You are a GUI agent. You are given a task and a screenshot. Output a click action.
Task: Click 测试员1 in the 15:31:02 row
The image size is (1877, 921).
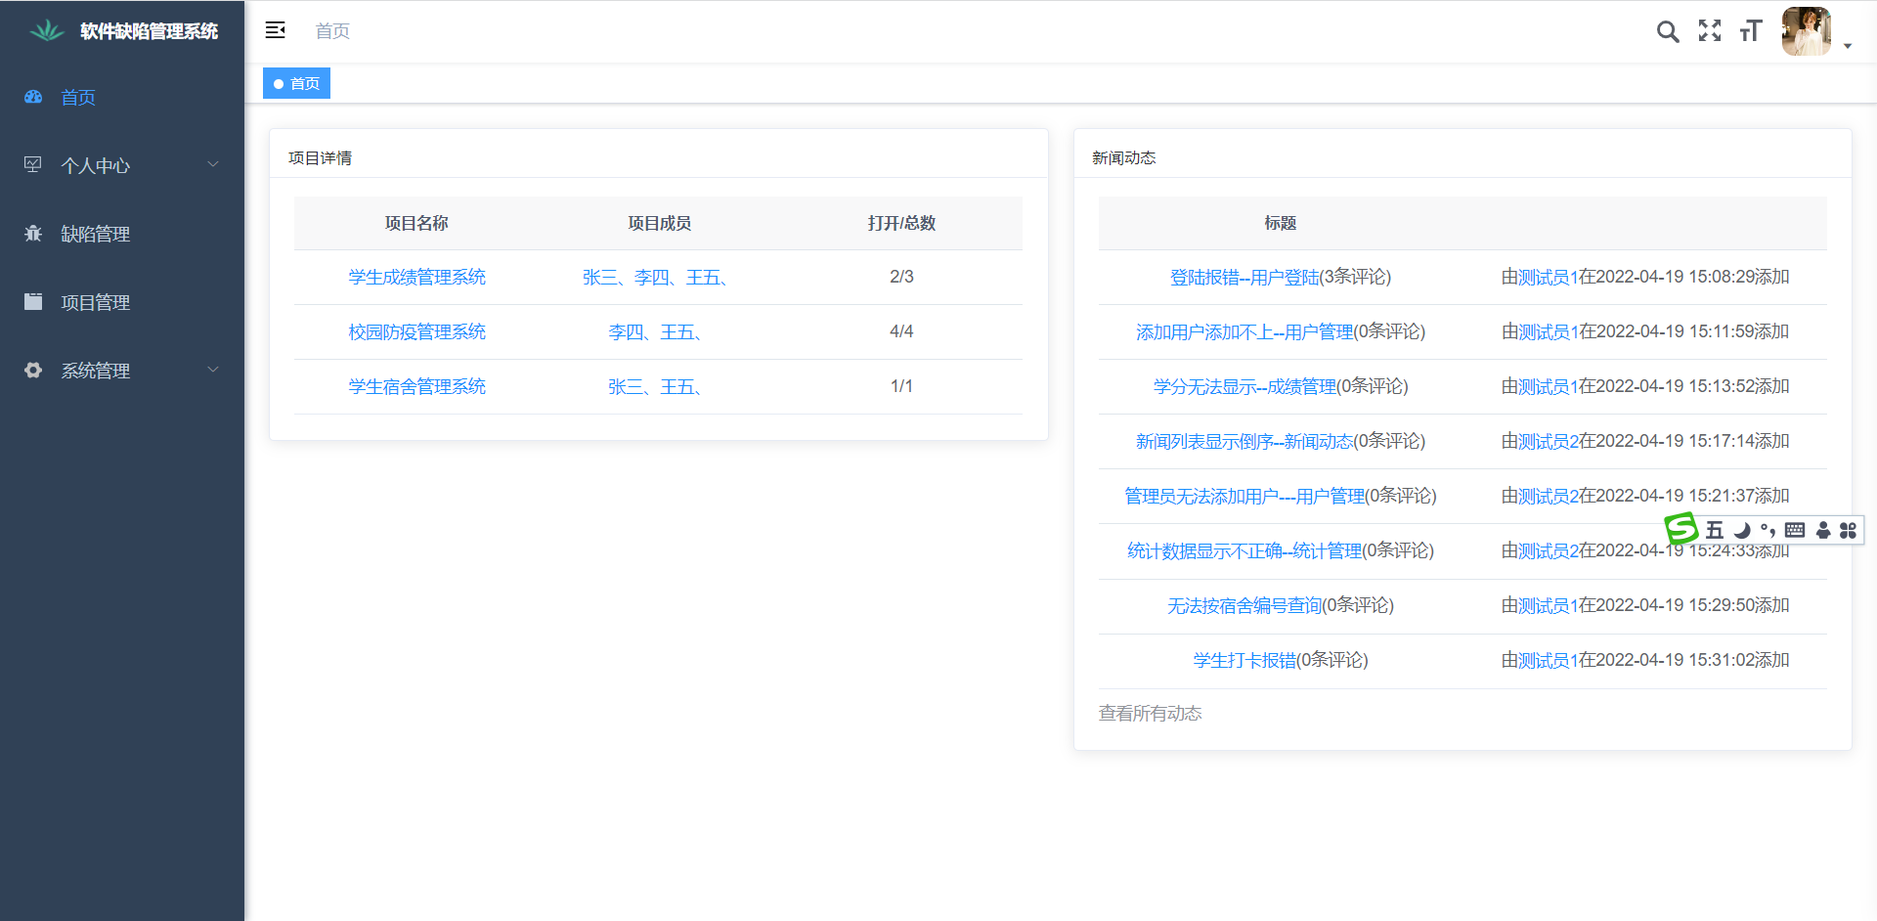click(x=1549, y=660)
